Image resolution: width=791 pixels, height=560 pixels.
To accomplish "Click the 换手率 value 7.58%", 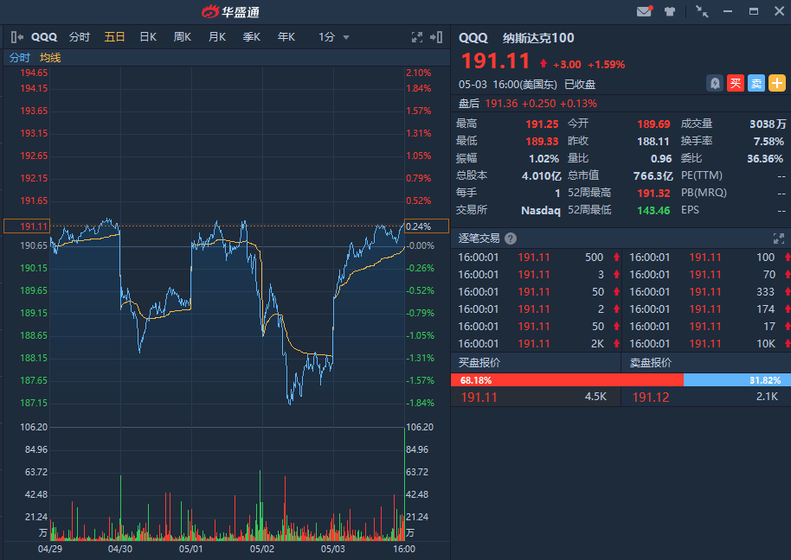I will coord(768,141).
